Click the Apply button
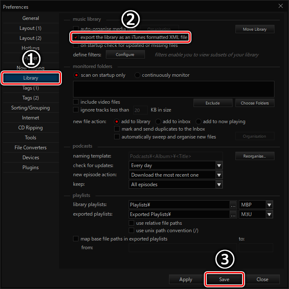This screenshot has width=289, height=289. pos(186,279)
